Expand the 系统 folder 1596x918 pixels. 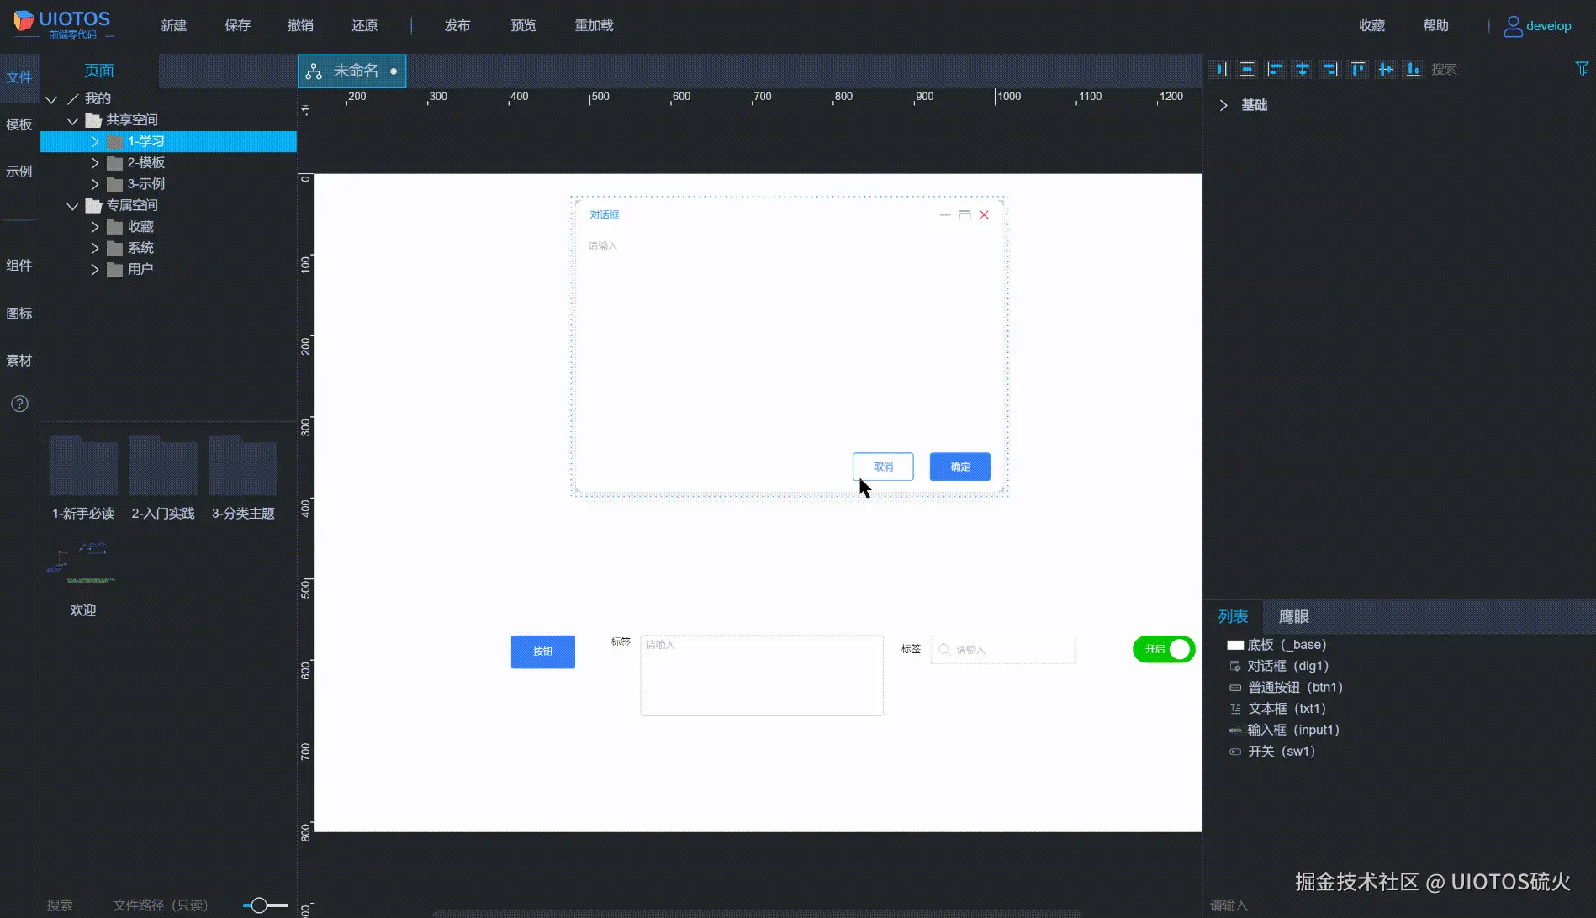tap(95, 248)
